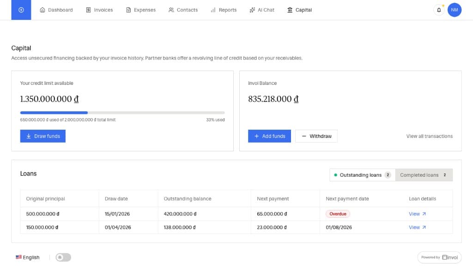The image size is (473, 269).
Task: View details of the overdue loan
Action: (417, 214)
